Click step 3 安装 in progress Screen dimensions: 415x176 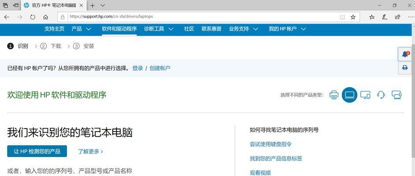pyautogui.click(x=83, y=46)
